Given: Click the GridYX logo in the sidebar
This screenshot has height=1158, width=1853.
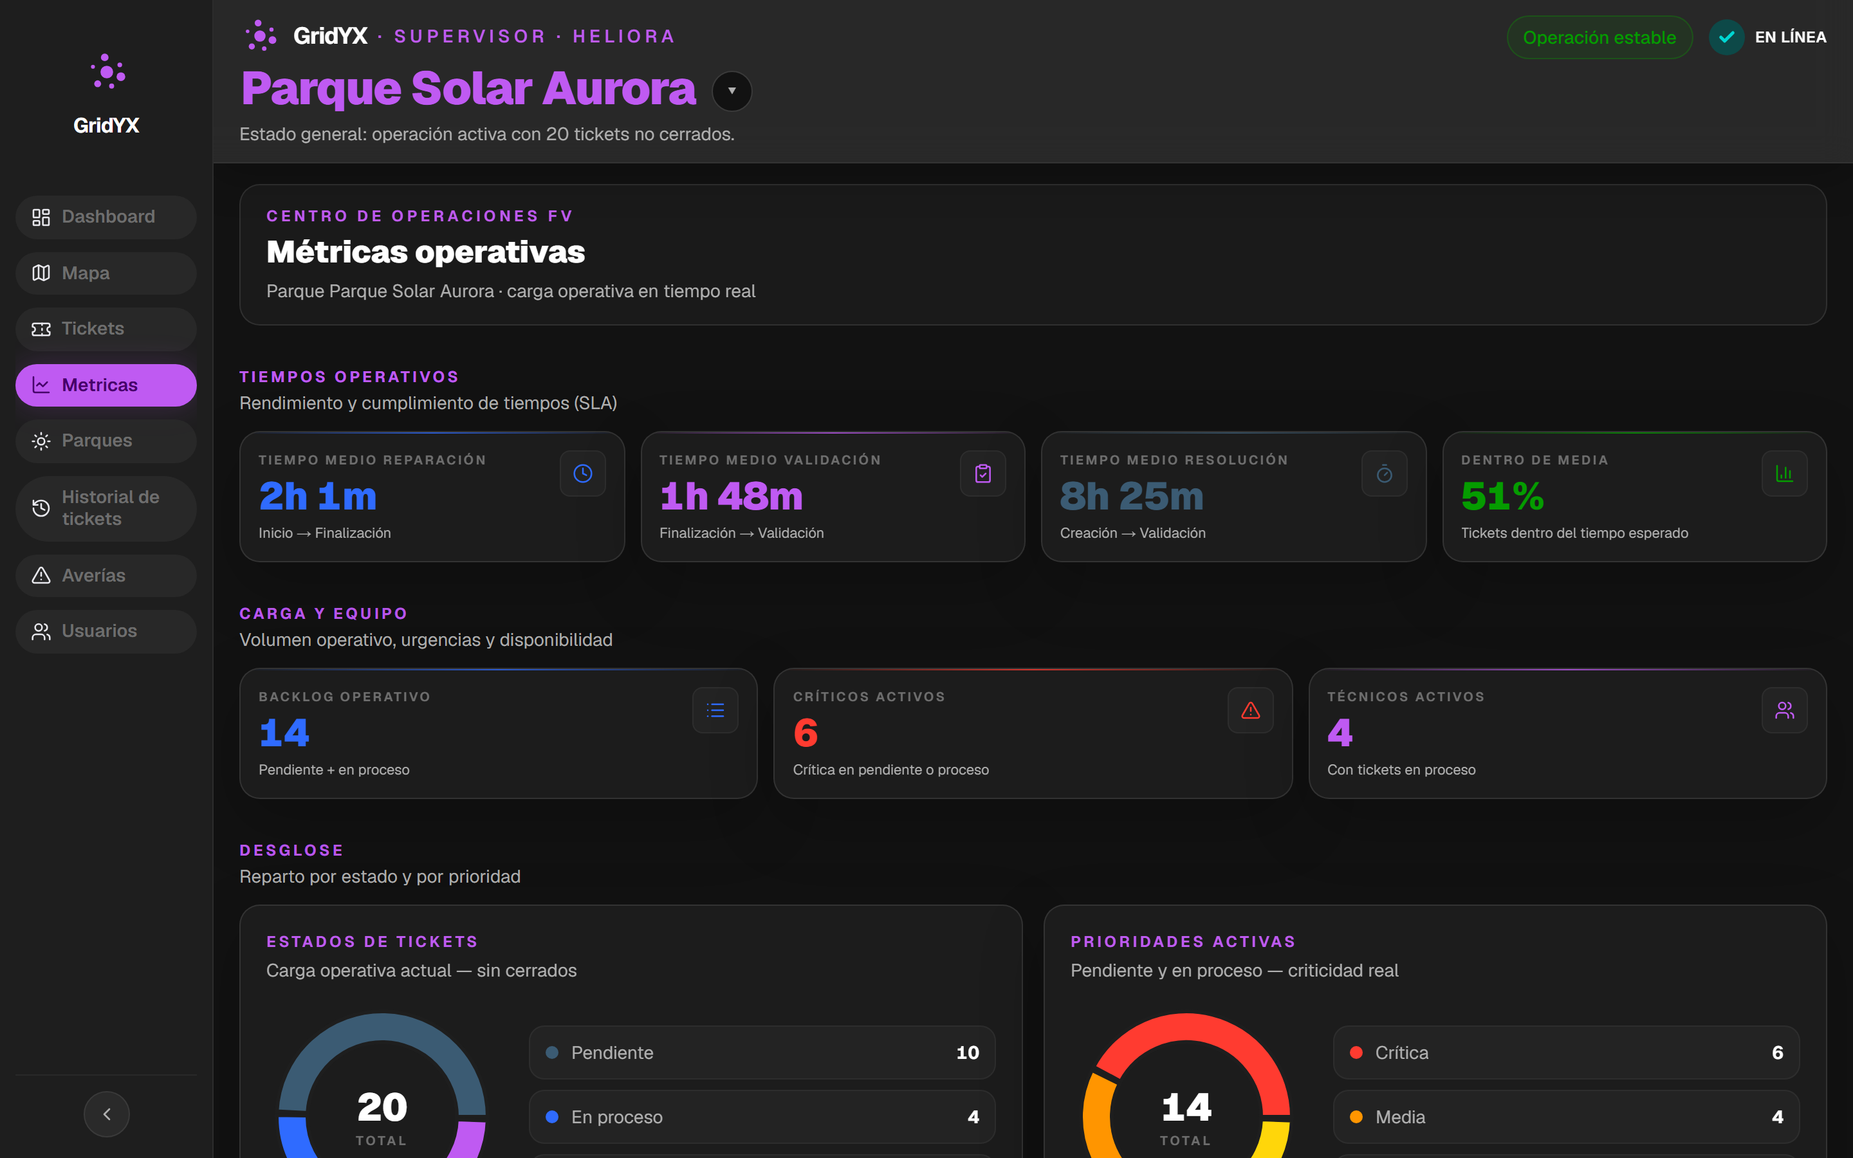Looking at the screenshot, I should coord(106,94).
